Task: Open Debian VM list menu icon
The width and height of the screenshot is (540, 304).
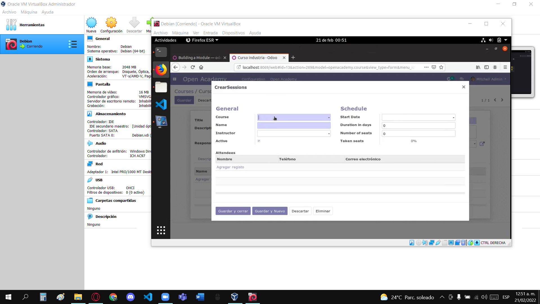Action: pyautogui.click(x=73, y=44)
